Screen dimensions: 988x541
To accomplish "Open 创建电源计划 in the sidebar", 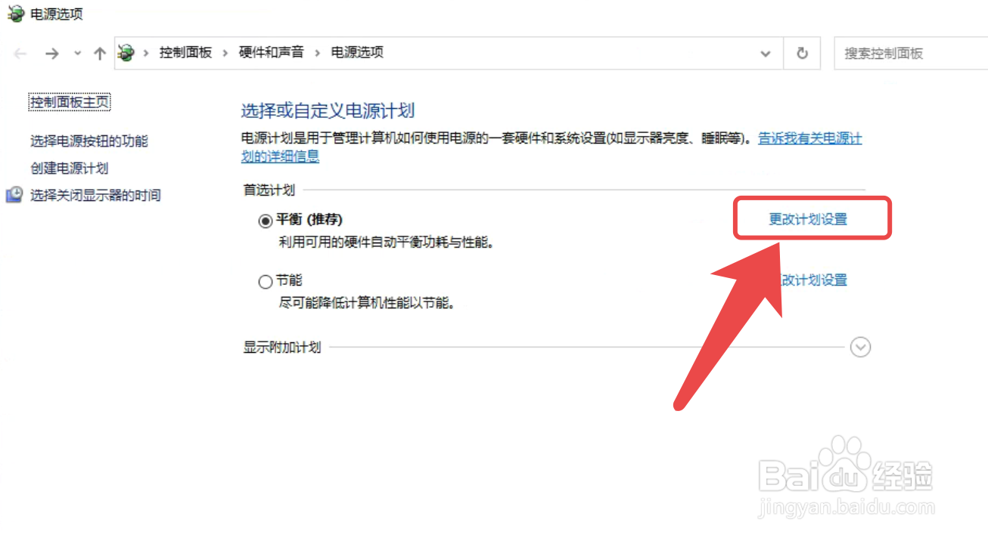I will 70,168.
